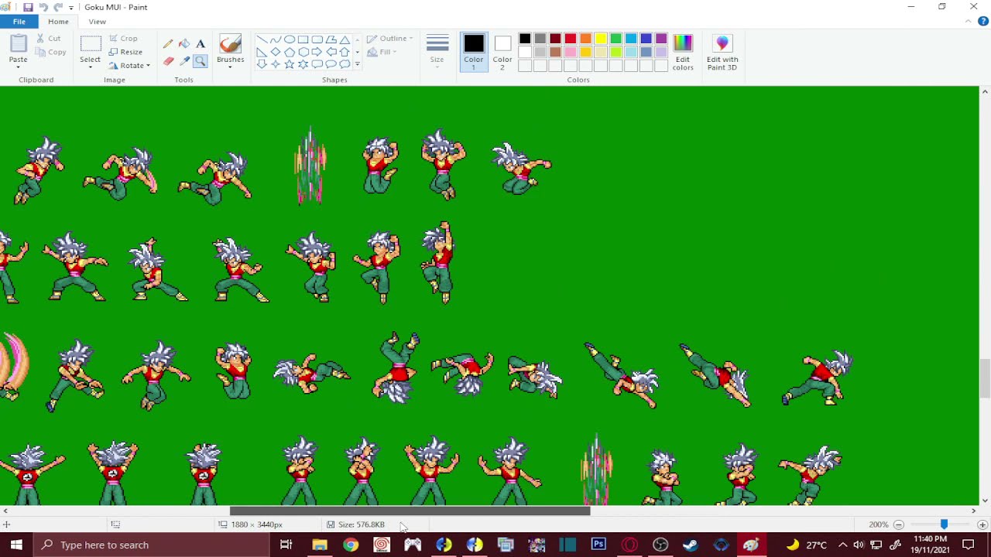The width and height of the screenshot is (991, 557).
Task: Select the Eraser tool
Action: tap(168, 61)
